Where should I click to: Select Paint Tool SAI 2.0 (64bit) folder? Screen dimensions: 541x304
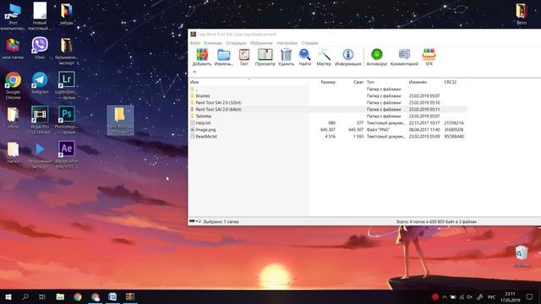(328, 109)
